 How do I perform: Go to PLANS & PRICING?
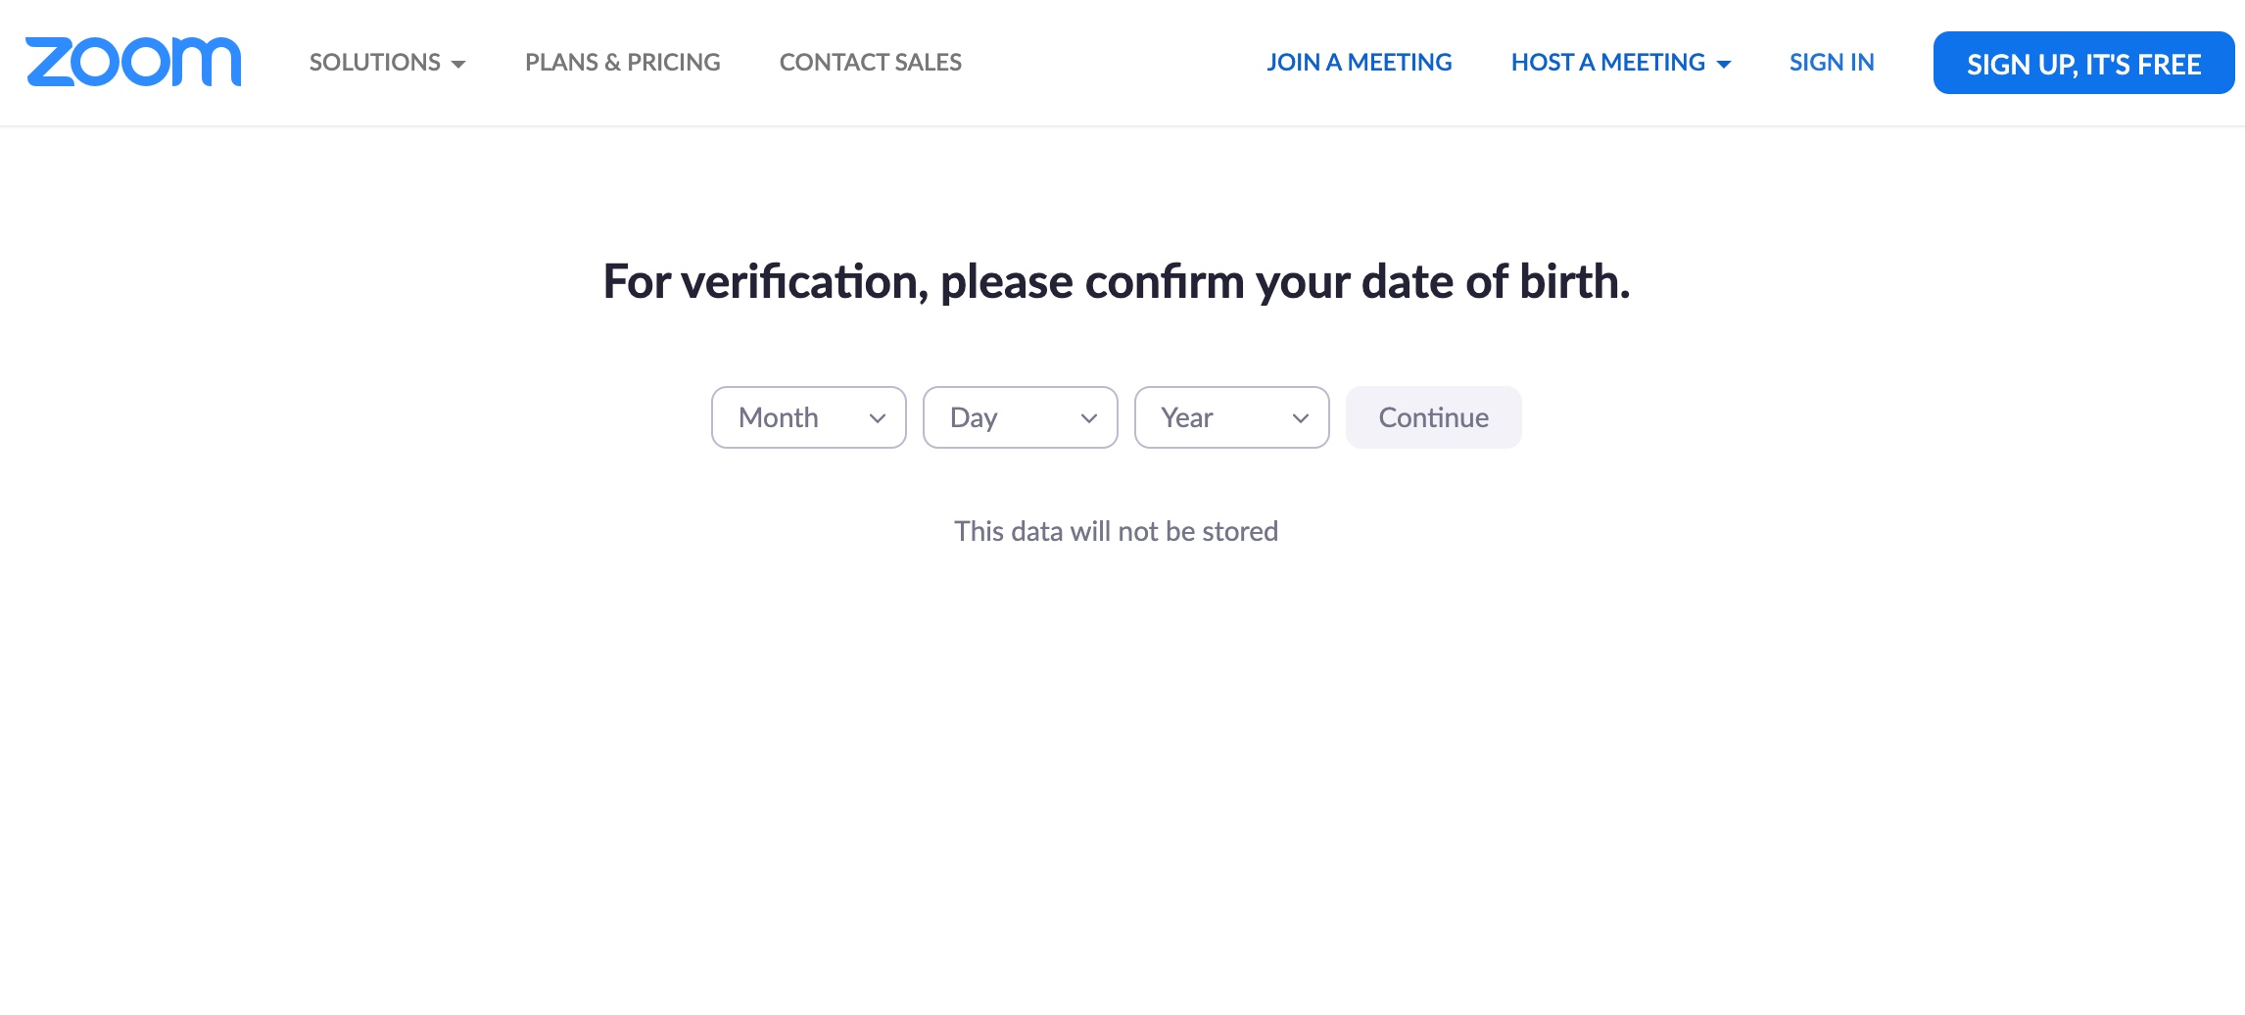tap(623, 63)
